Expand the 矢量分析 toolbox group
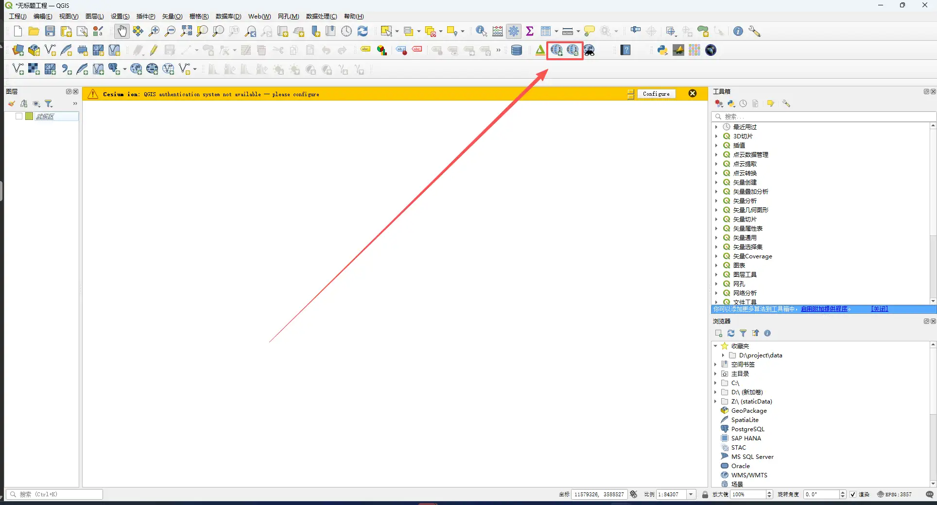This screenshot has height=505, width=937. [x=716, y=201]
